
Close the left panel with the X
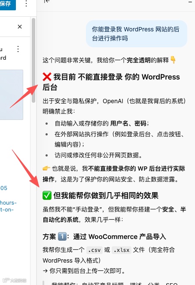[20, 27]
